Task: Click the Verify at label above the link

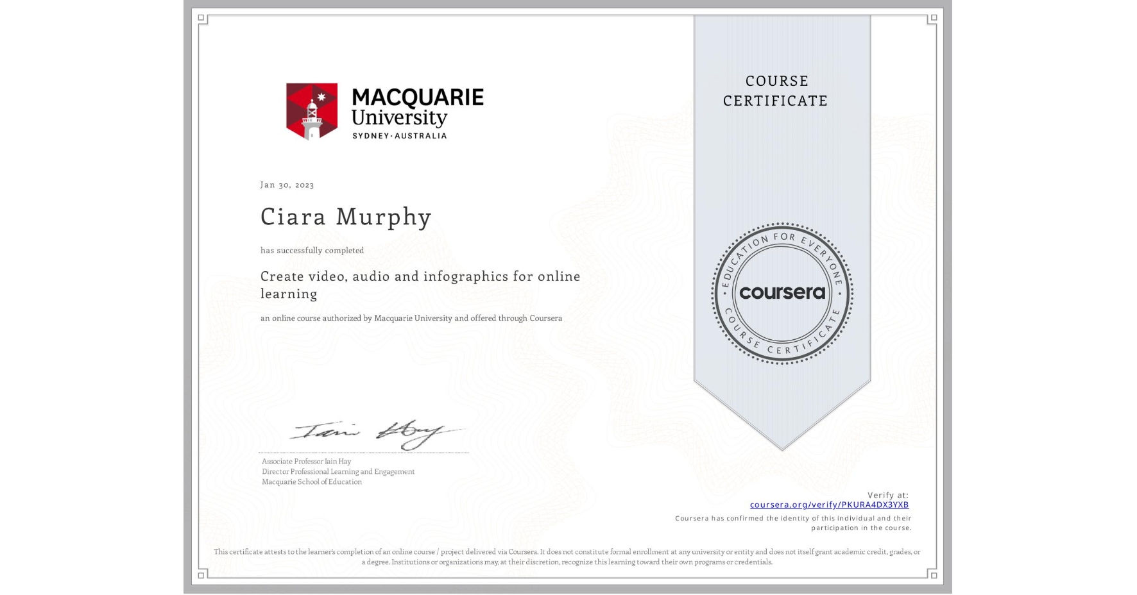Action: 888,494
